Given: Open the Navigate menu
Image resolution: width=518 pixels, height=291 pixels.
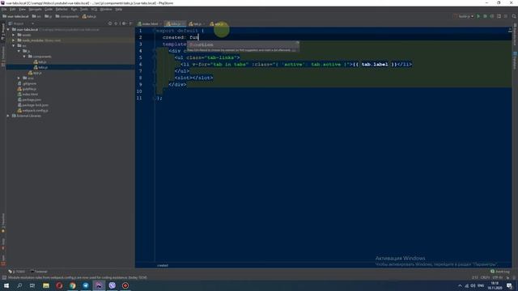Looking at the screenshot, I should click(35, 9).
